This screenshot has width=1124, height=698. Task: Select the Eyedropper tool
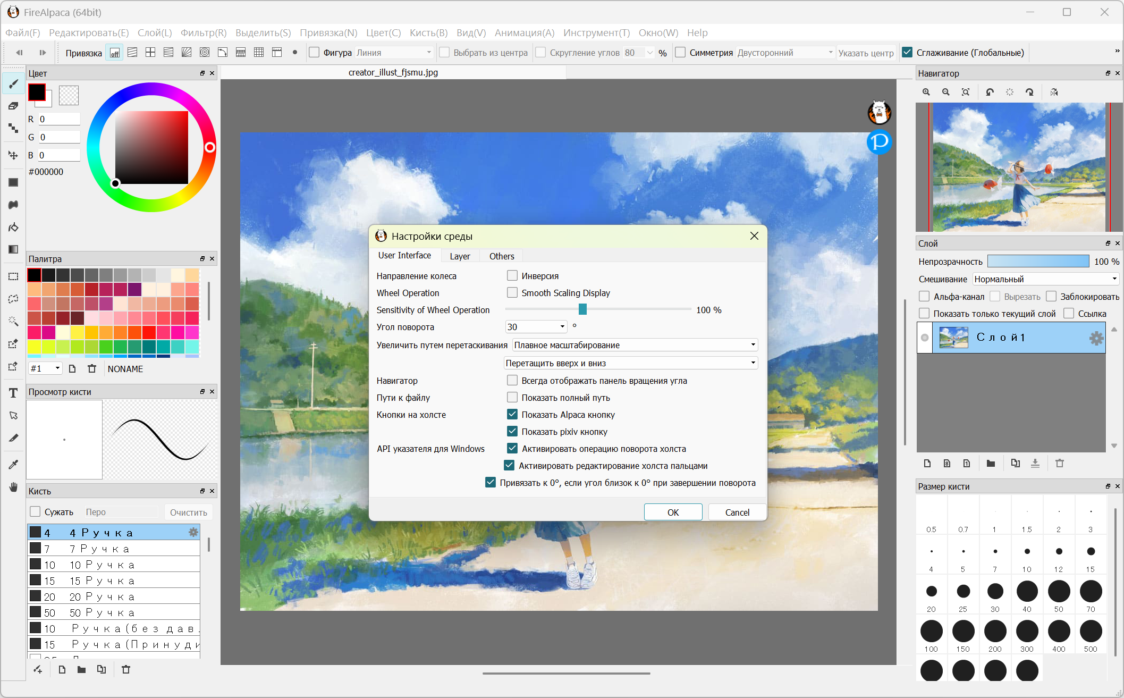pyautogui.click(x=13, y=465)
